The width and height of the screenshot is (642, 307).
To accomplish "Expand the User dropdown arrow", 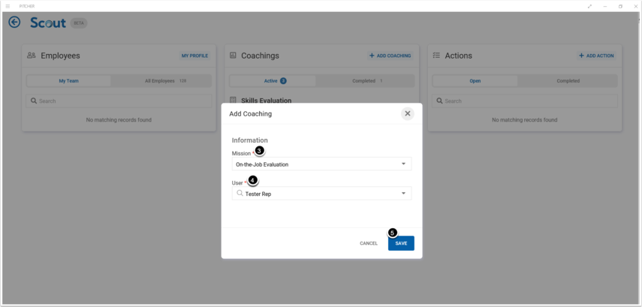I will 403,194.
